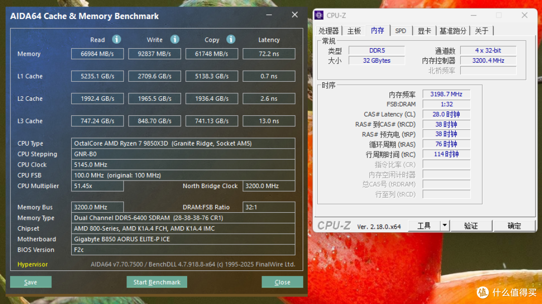Viewport: 542px width, 304px height.
Task: Click the L3 Cache Copy value 741.13 GB/s
Action: [x=212, y=121]
